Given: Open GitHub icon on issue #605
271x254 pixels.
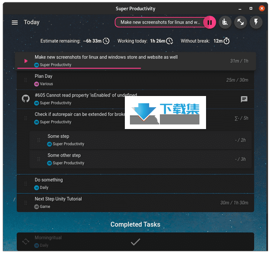Looking at the screenshot, I should point(26,99).
